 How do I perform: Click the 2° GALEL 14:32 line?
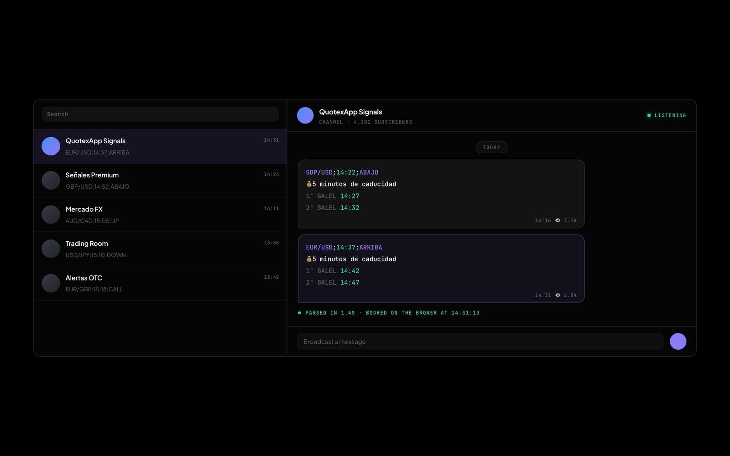[x=333, y=208]
